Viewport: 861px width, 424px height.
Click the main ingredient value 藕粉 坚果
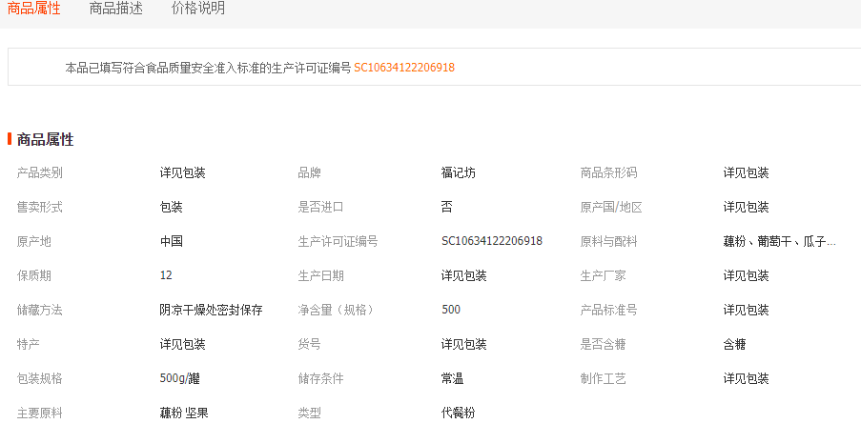184,413
